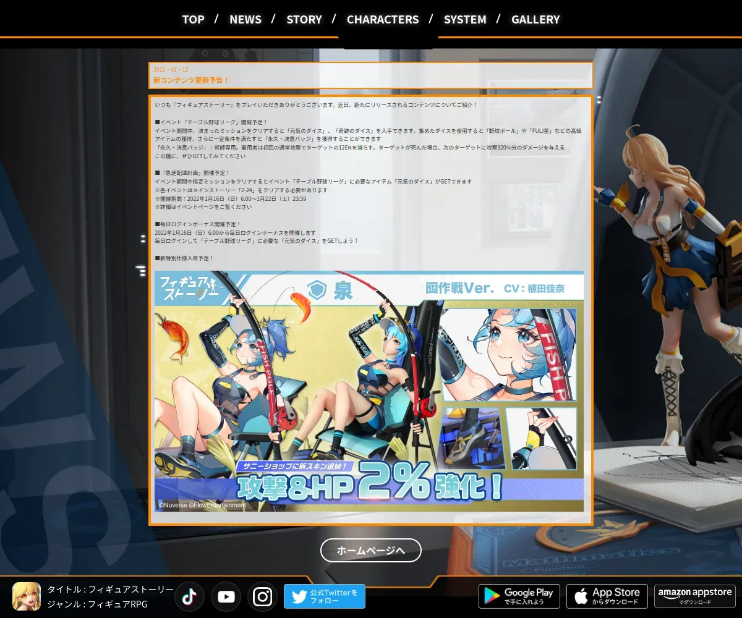Click the face close-up panel in banner
This screenshot has width=742, height=618.
510,355
